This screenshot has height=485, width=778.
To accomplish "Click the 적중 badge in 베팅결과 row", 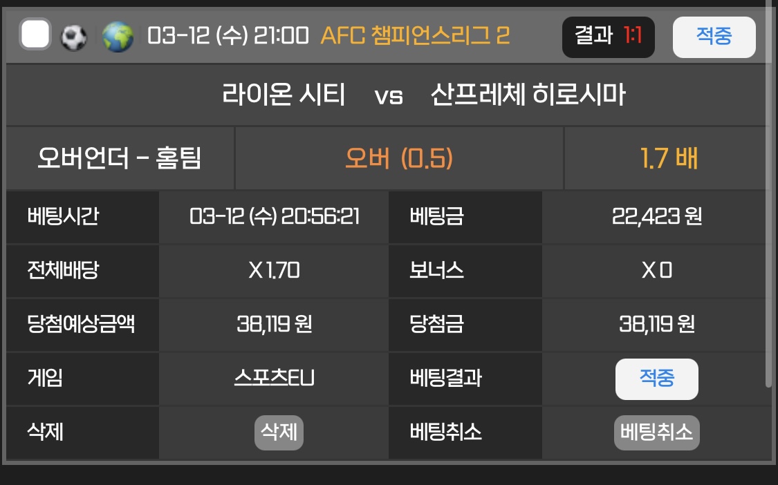I will [656, 379].
